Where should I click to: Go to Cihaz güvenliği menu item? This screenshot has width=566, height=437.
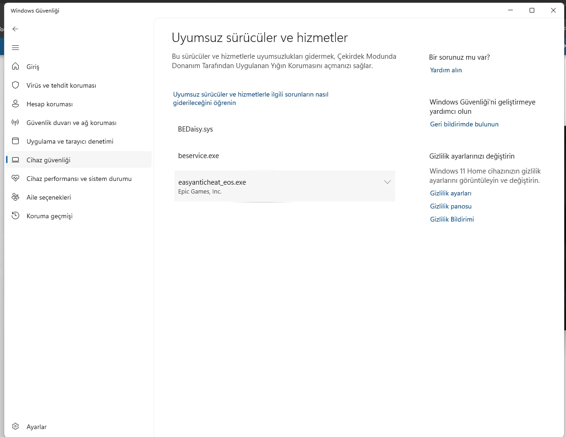[x=78, y=160]
